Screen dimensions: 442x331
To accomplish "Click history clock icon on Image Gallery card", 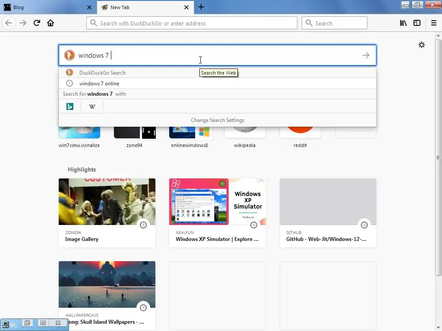I will [x=143, y=225].
